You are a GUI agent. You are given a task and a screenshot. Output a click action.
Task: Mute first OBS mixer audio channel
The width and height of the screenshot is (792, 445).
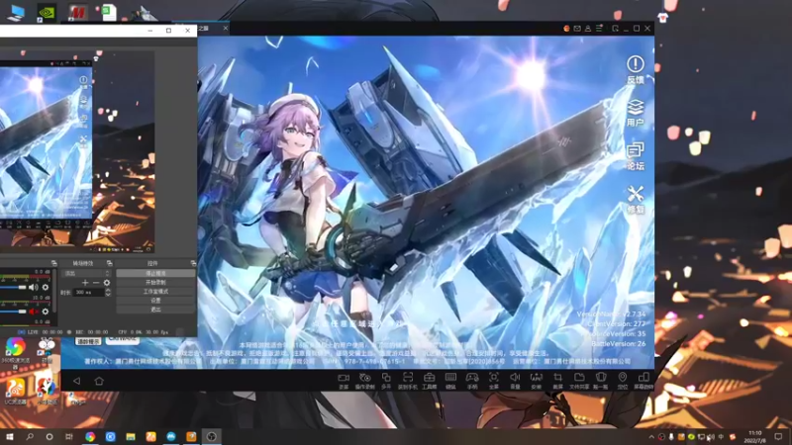33,287
